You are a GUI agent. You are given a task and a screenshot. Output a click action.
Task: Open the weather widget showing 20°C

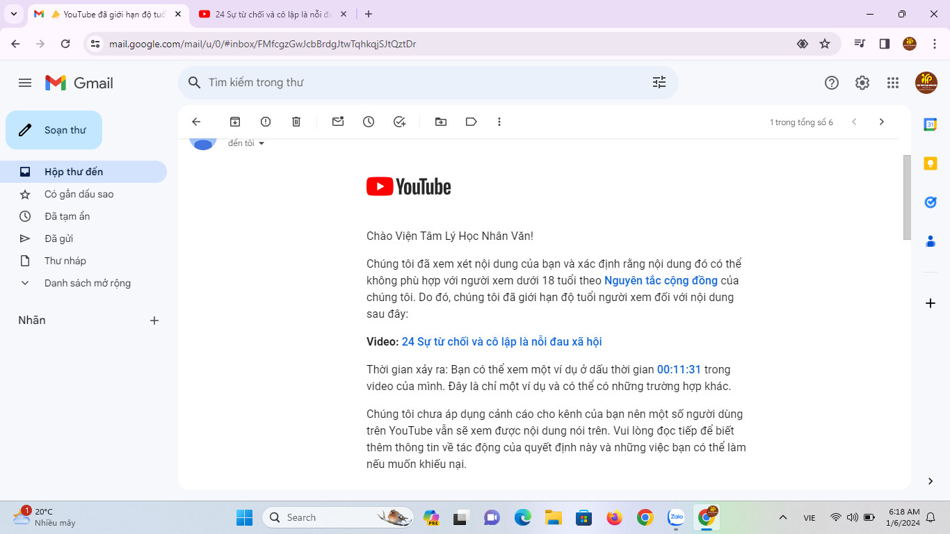tap(45, 517)
